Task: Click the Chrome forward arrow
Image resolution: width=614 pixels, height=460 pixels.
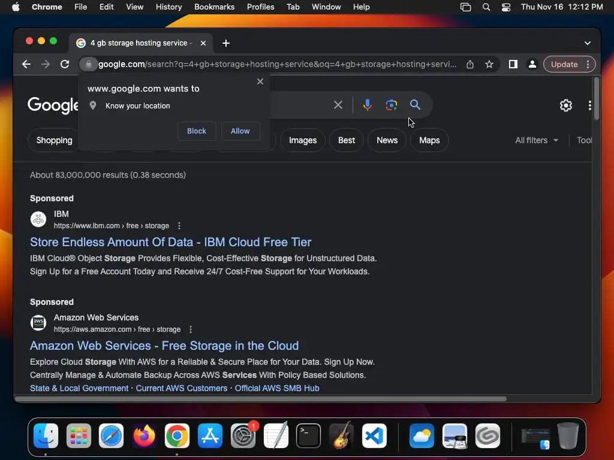Action: coord(46,64)
